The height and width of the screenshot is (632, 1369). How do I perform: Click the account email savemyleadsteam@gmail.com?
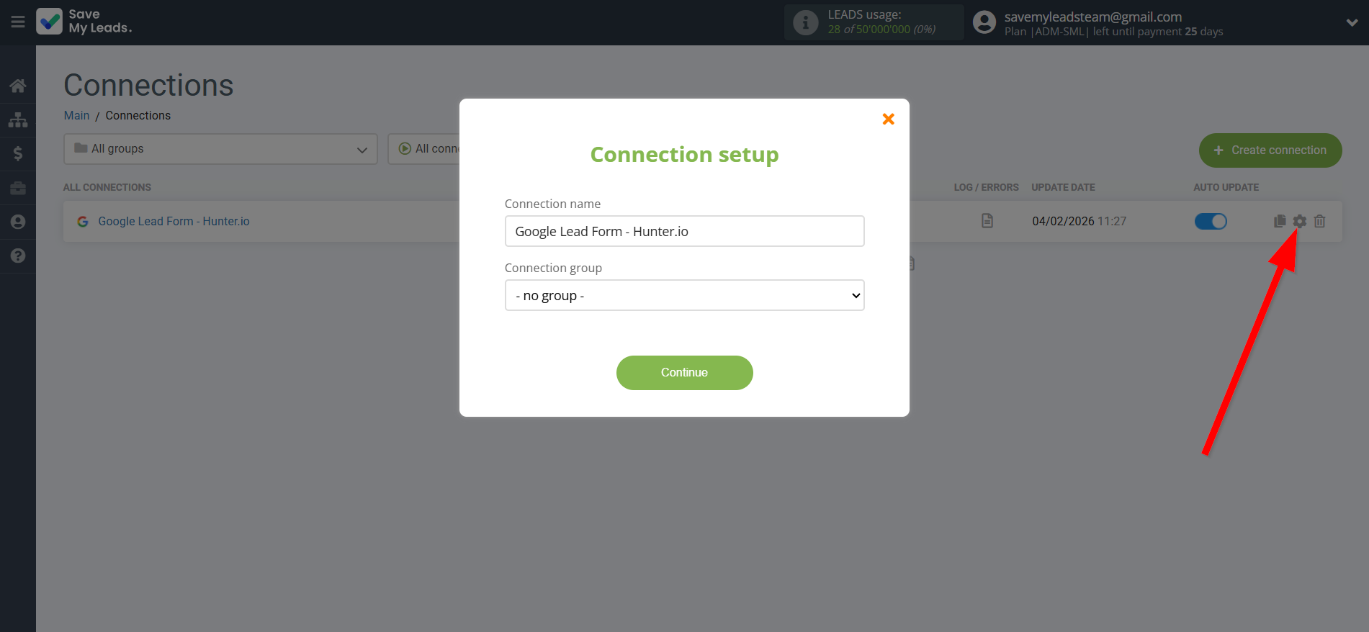tap(1093, 17)
